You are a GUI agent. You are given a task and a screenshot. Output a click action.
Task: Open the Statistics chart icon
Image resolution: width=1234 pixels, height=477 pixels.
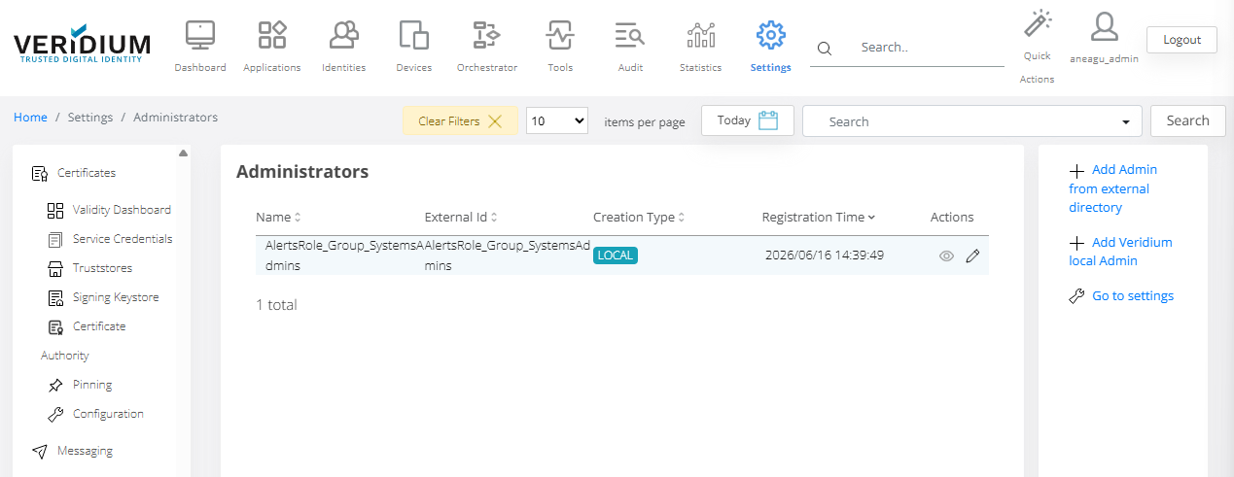click(700, 35)
